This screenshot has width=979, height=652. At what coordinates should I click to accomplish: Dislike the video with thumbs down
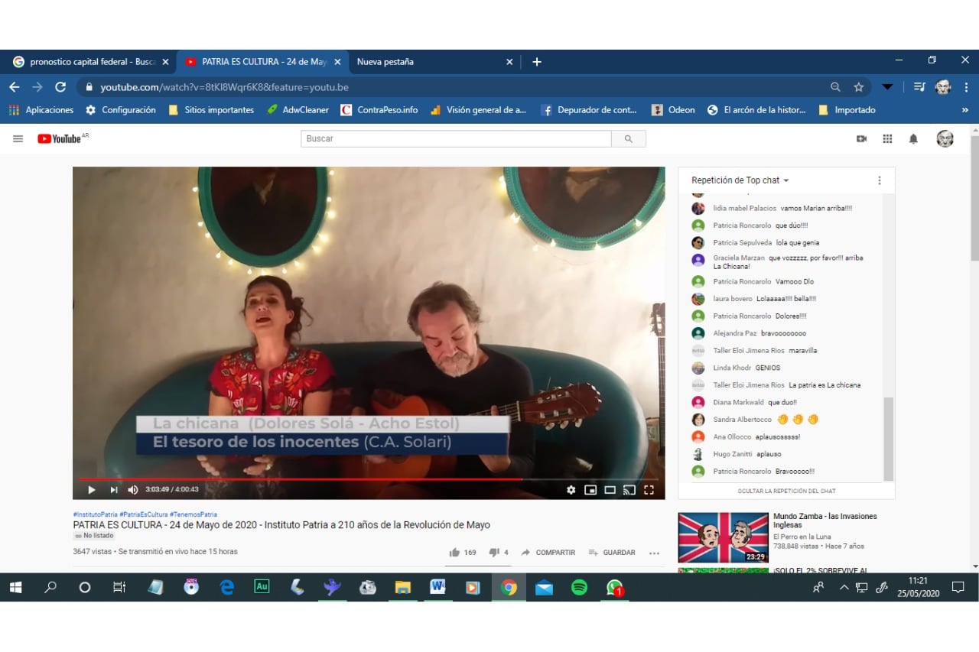494,553
